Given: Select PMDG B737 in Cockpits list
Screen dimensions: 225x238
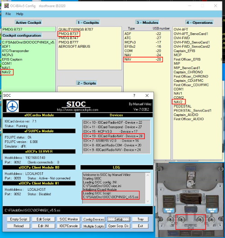Looking at the screenshot, I should pos(68,34).
